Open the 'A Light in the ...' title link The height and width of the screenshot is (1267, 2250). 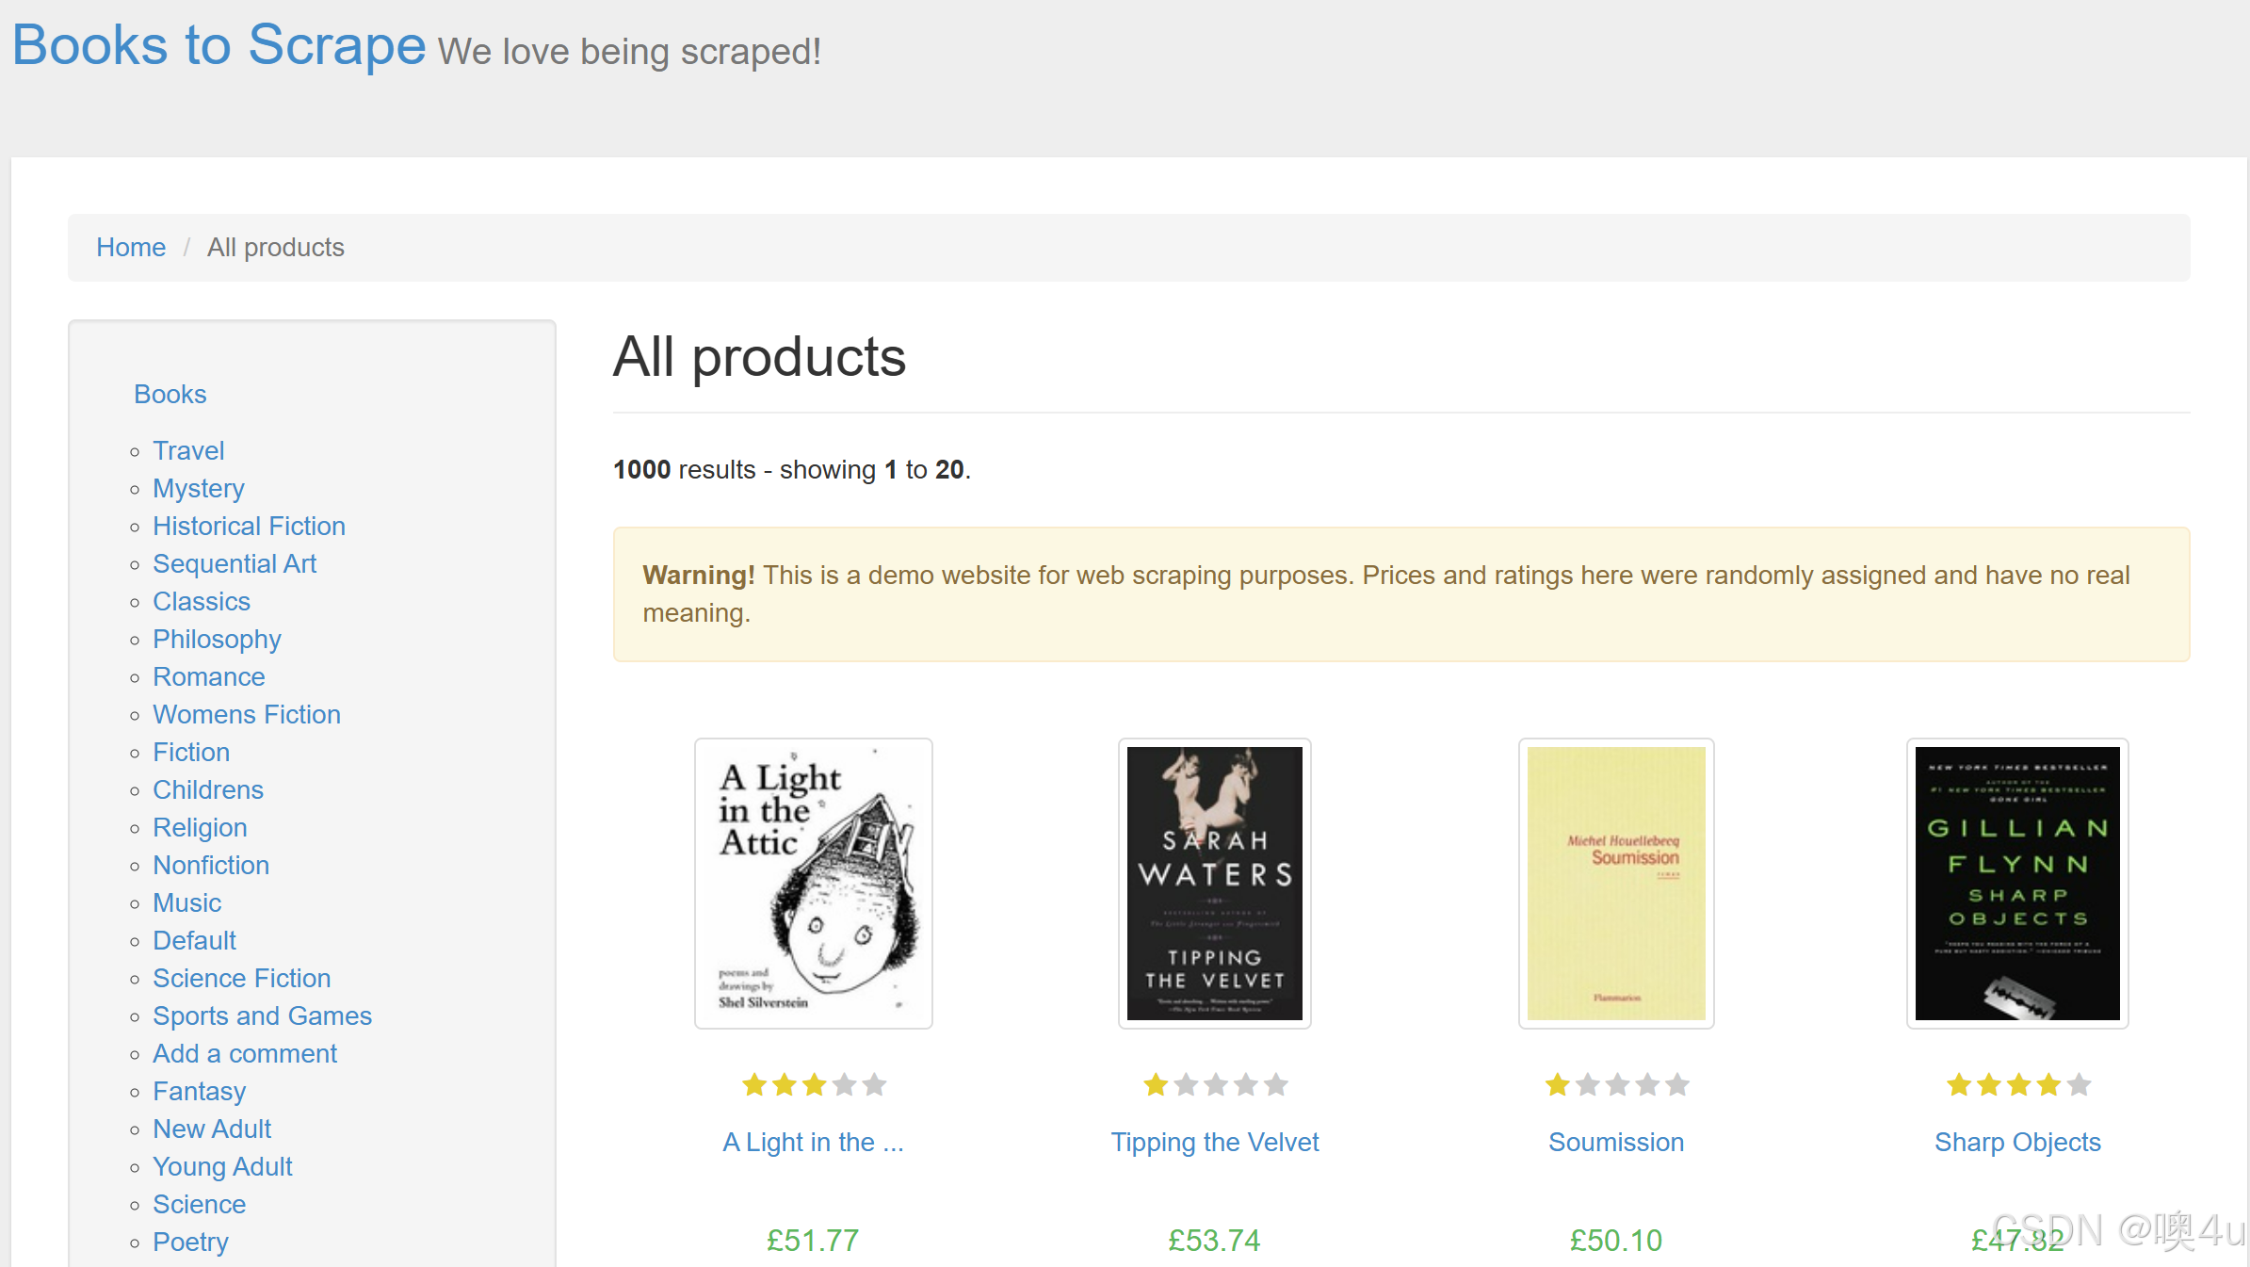[813, 1142]
